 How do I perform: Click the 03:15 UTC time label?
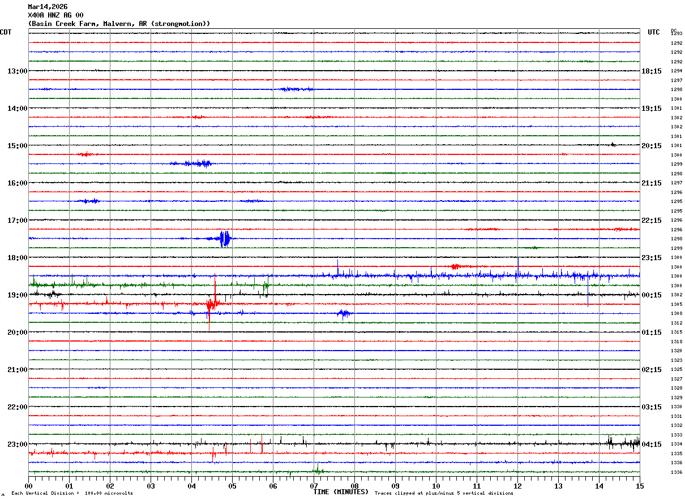tap(652, 407)
